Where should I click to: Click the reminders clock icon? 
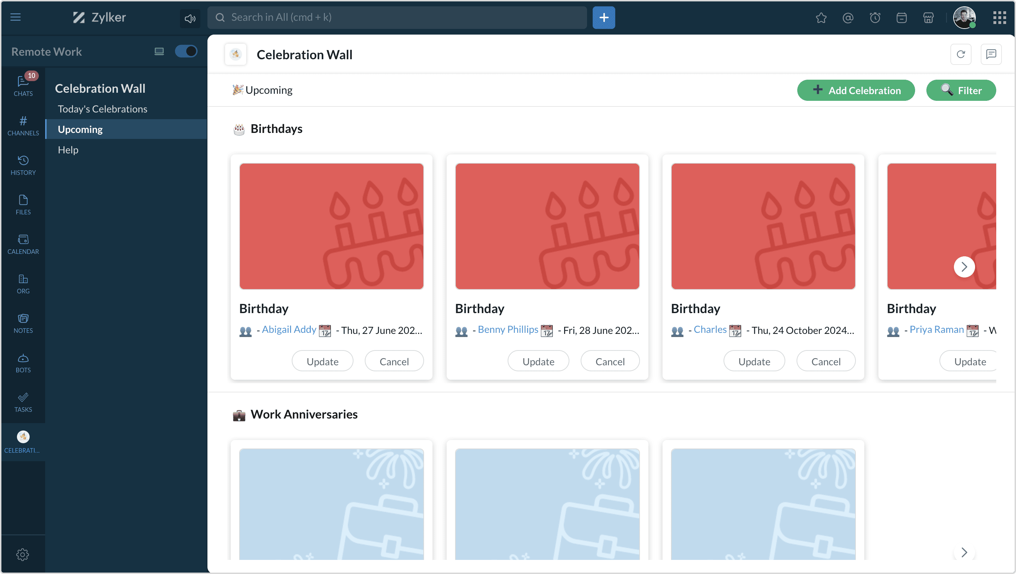875,18
